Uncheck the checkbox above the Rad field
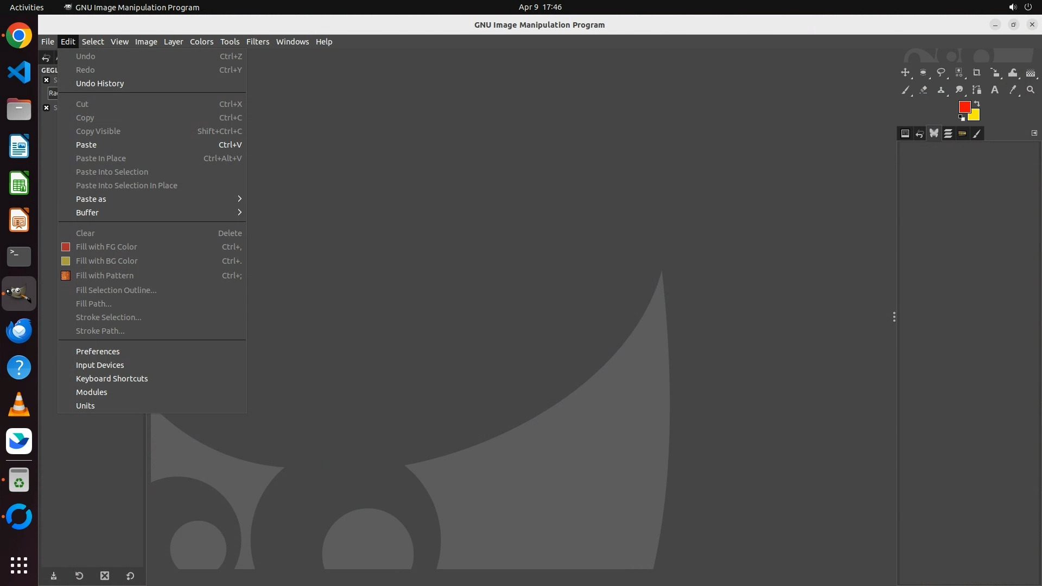The height and width of the screenshot is (586, 1042). coord(46,80)
